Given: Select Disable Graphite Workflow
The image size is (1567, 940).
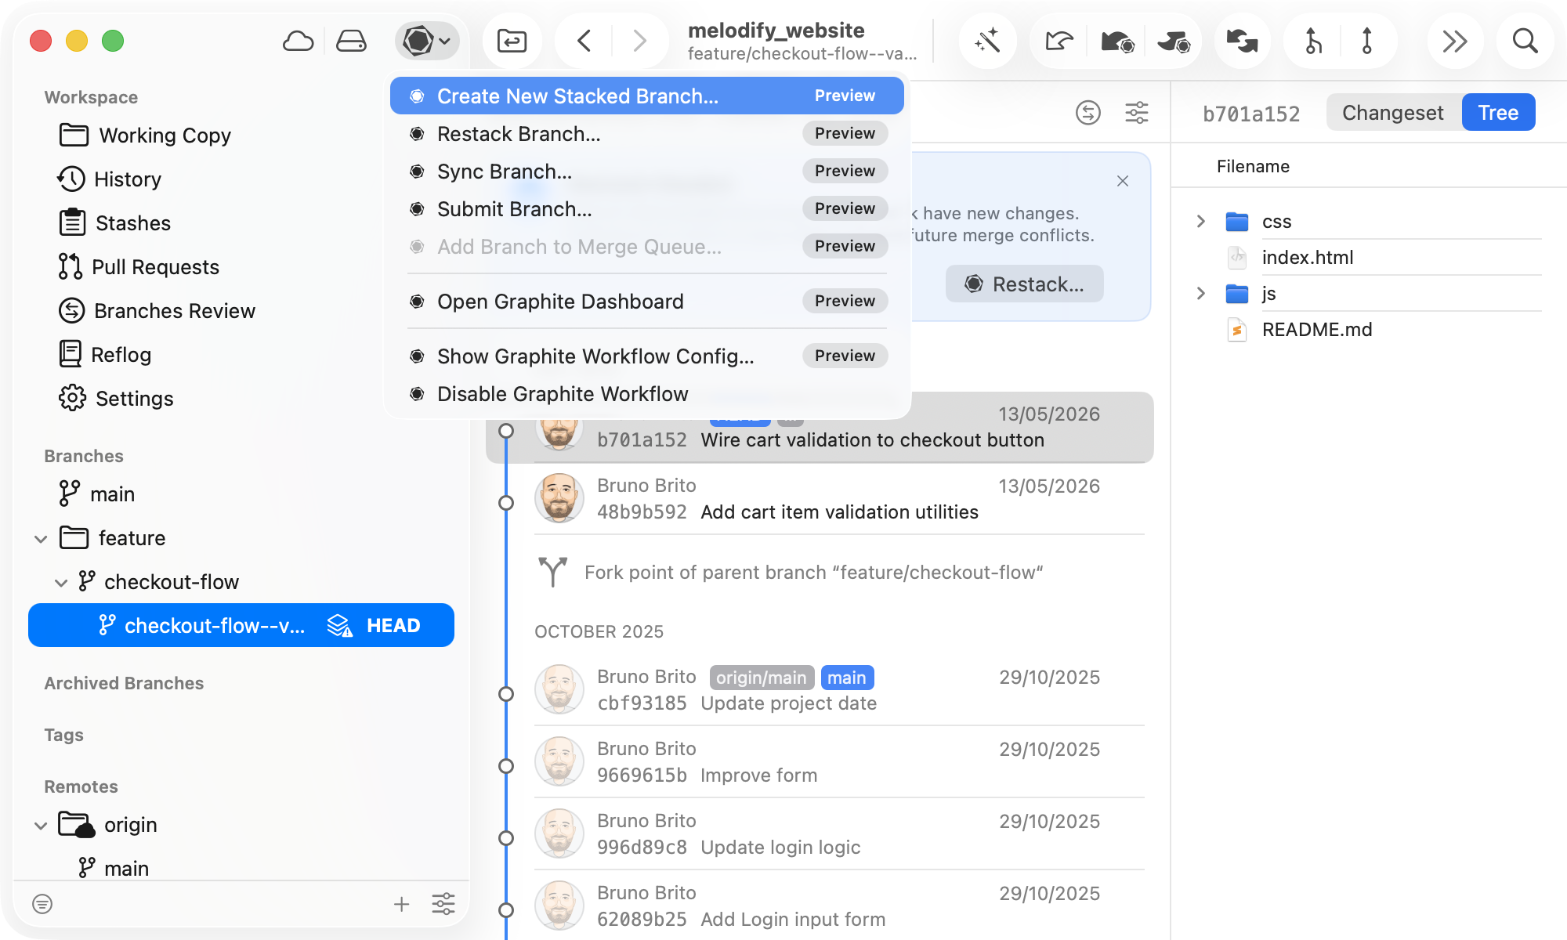Looking at the screenshot, I should 647,393.
